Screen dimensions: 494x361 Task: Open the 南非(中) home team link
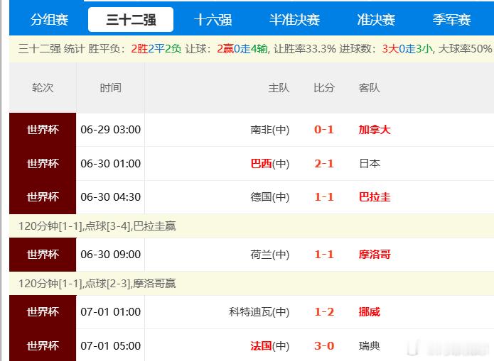[270, 130]
